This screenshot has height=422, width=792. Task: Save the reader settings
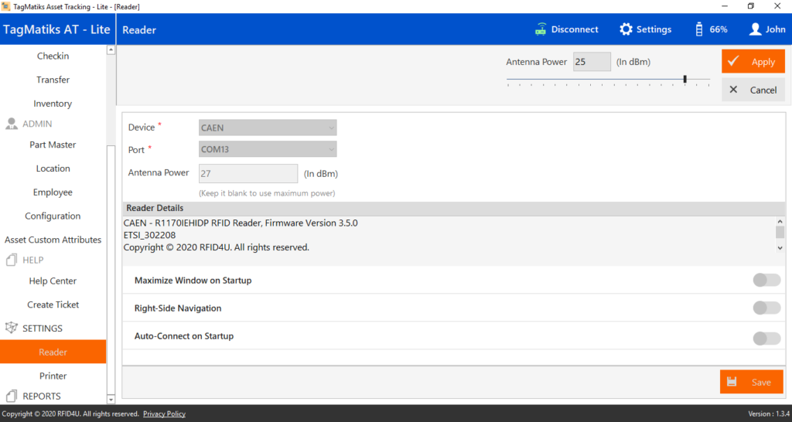click(752, 382)
